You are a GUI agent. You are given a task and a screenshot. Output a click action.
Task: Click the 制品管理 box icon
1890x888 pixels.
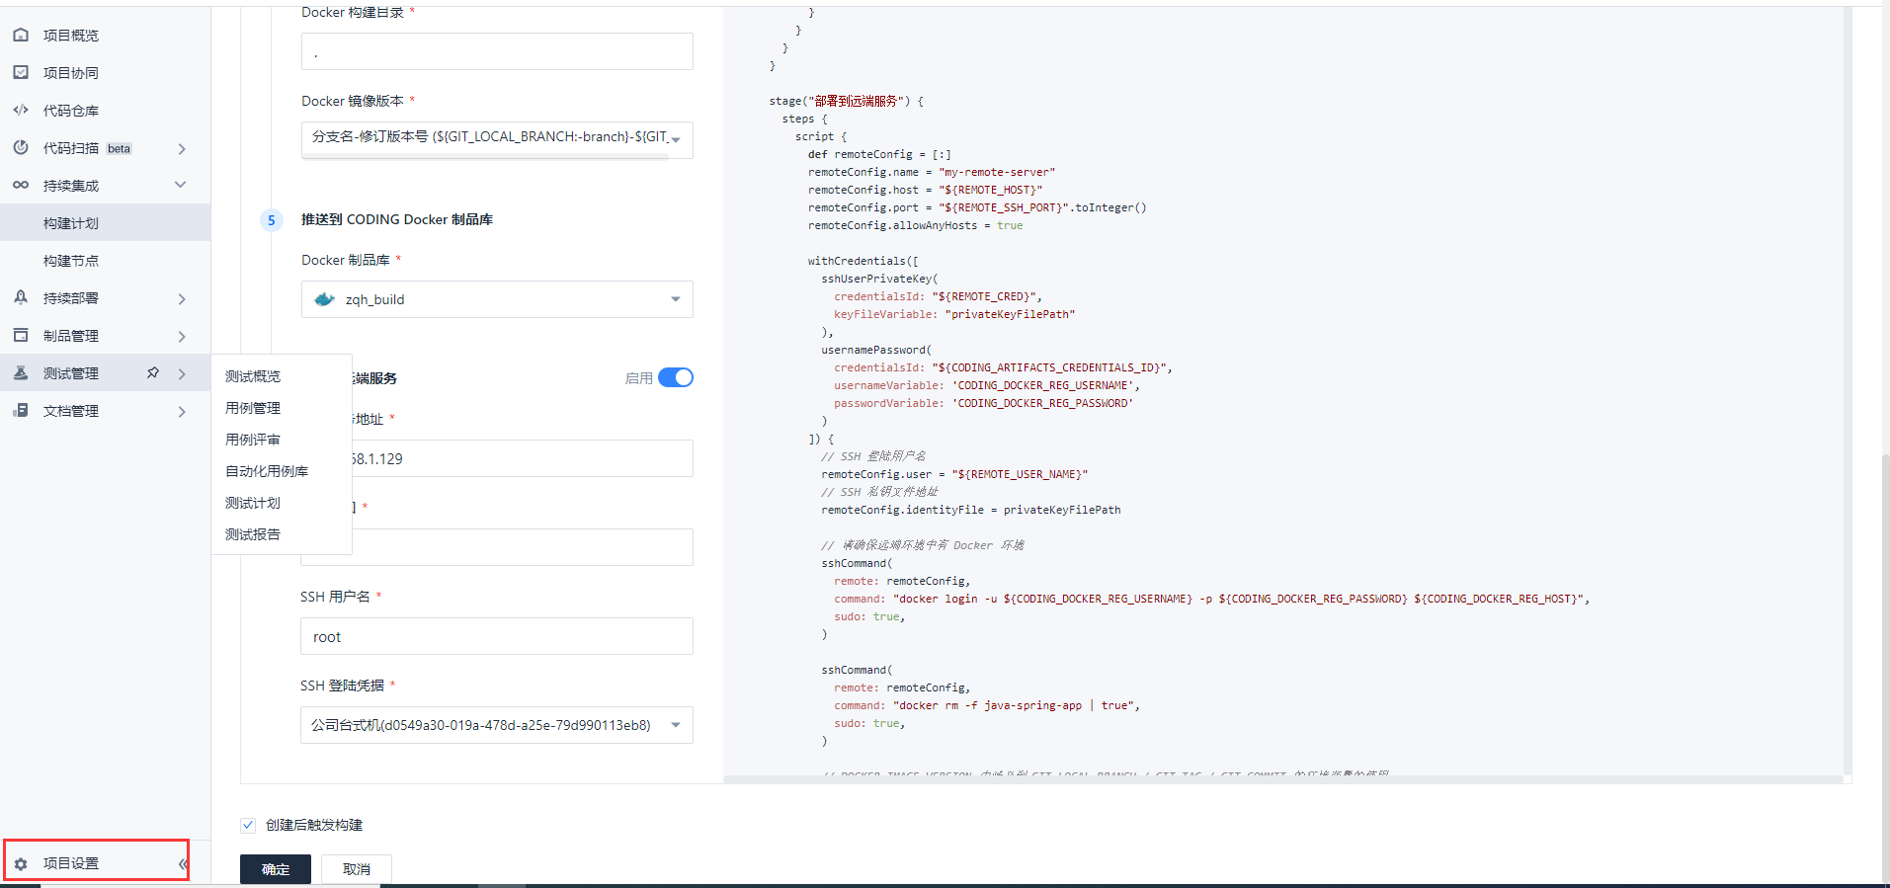pos(21,335)
